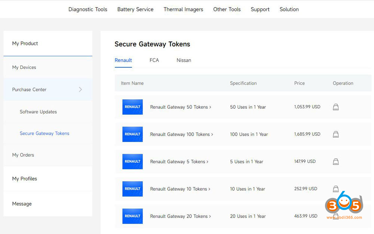This screenshot has height=234, width=374.
Task: Open Renault Gateway 10 Tokens details
Action: [180, 189]
